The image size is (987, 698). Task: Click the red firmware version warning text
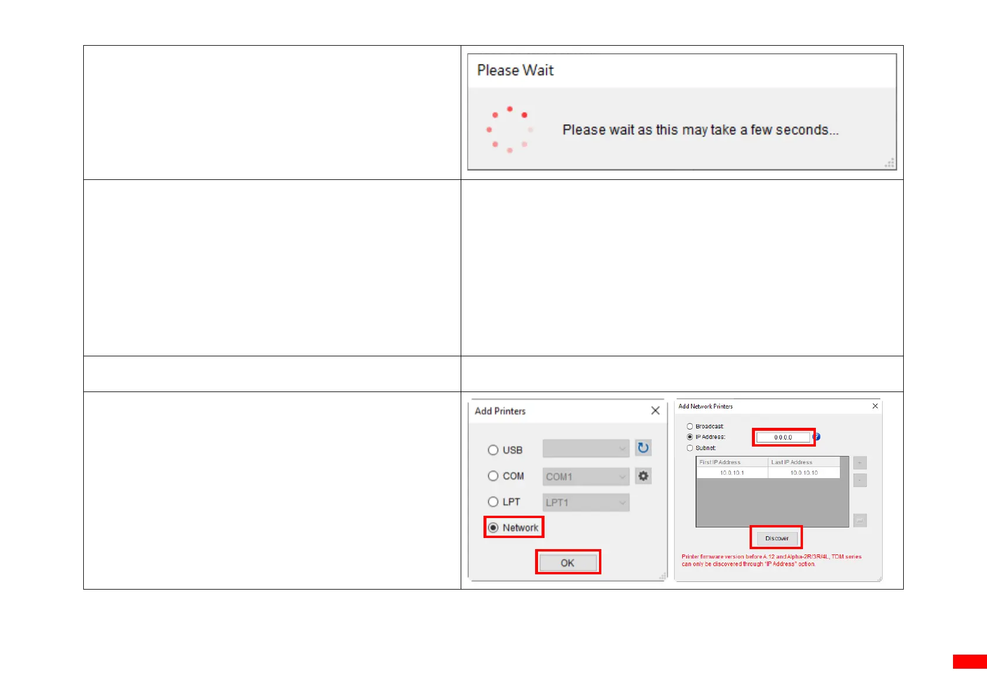[x=771, y=560]
